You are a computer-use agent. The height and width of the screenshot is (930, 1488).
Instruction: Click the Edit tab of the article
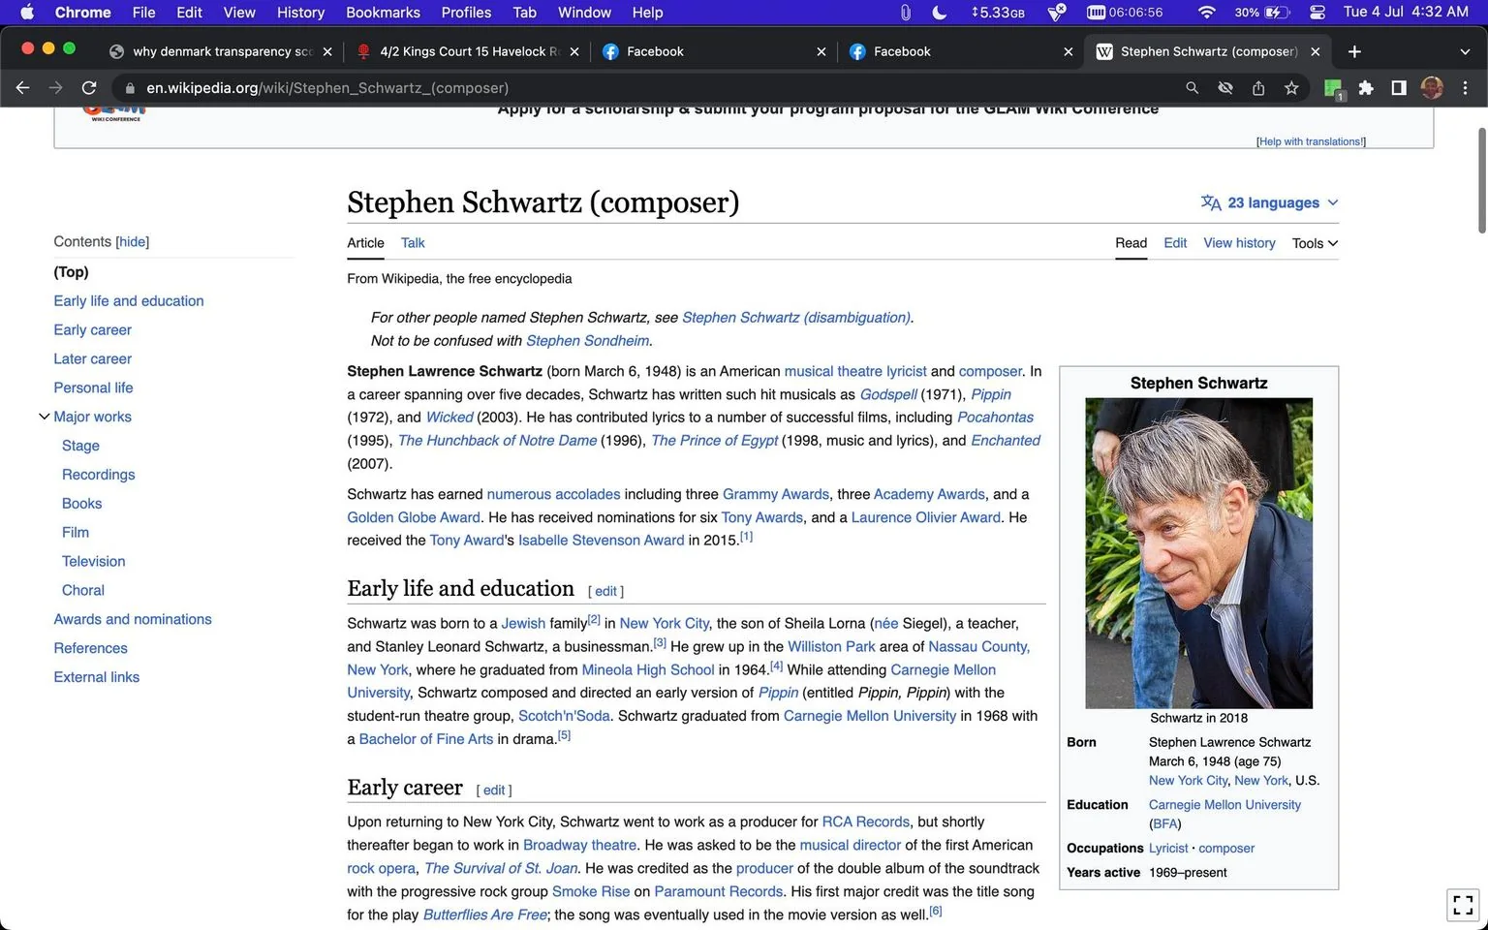[1175, 243]
